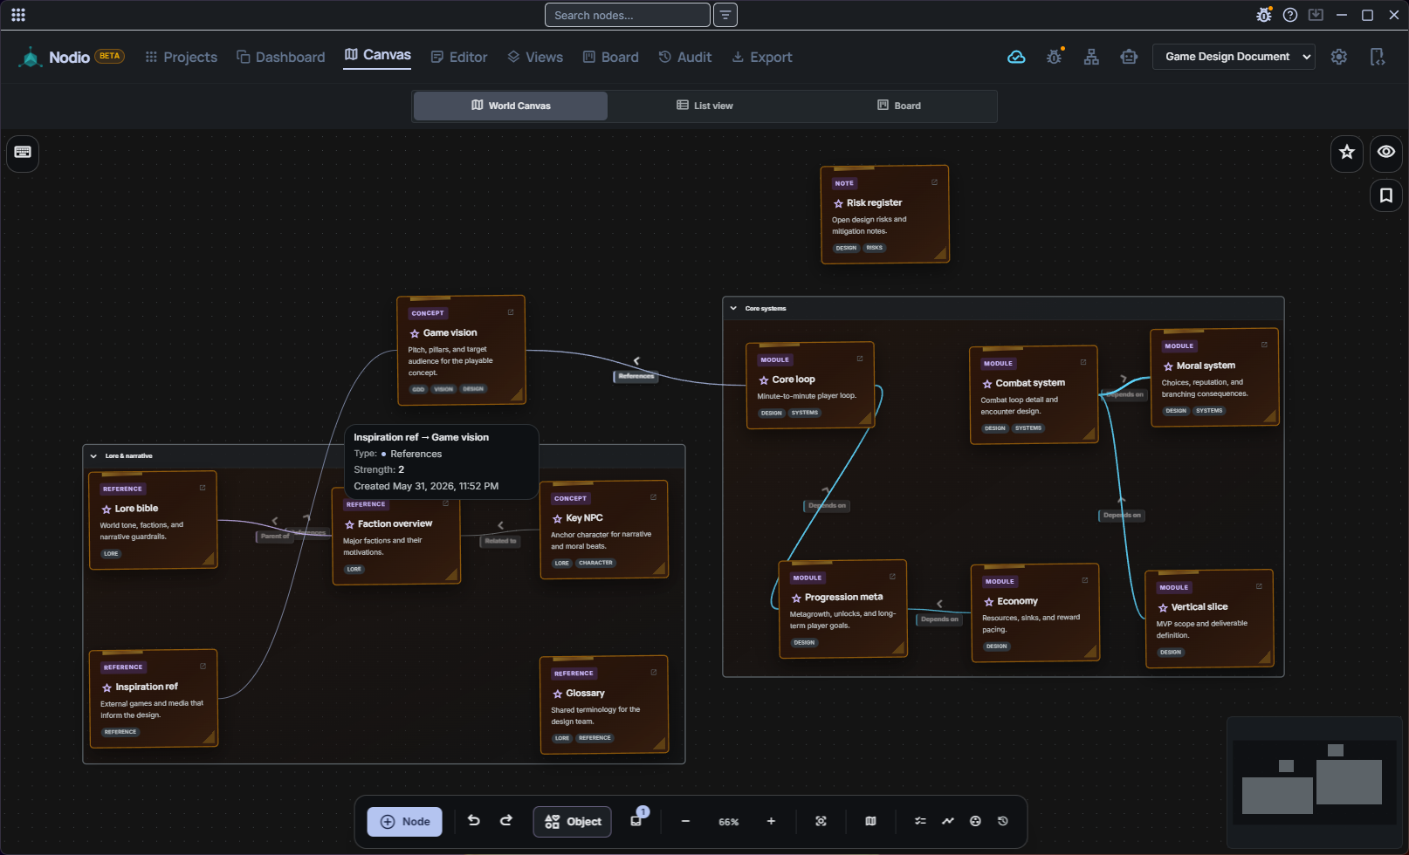Click the Key NPC node title
This screenshot has height=855, width=1409.
tap(584, 518)
